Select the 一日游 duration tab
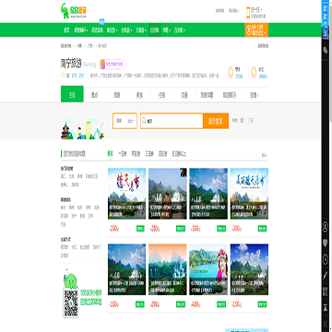 coord(123,154)
